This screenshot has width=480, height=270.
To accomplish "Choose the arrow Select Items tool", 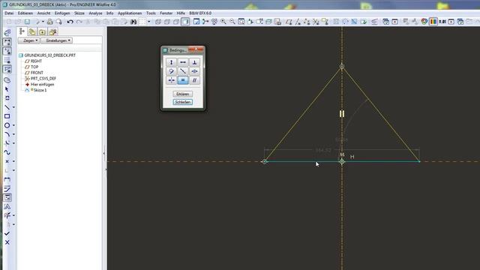I will coord(7,89).
